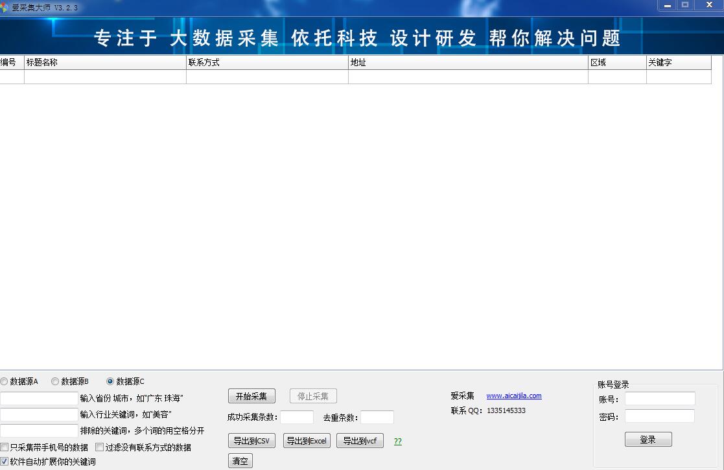
Task: Export results to vcf format
Action: 360,440
